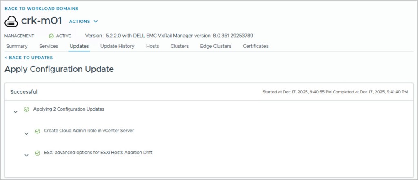Go back to Workload Domains
This screenshot has width=418, height=180.
tap(42, 8)
